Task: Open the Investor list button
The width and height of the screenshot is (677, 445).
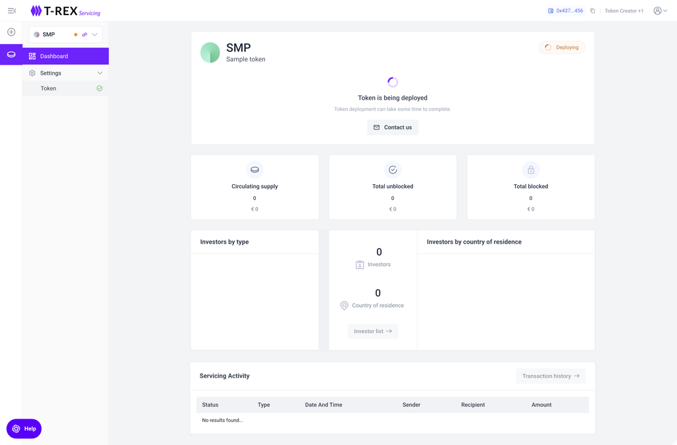Action: pyautogui.click(x=373, y=331)
